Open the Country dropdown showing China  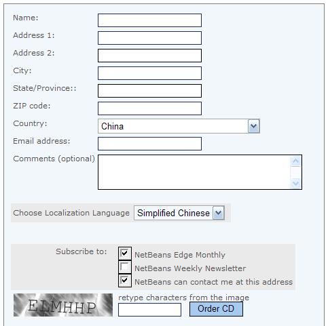click(179, 126)
